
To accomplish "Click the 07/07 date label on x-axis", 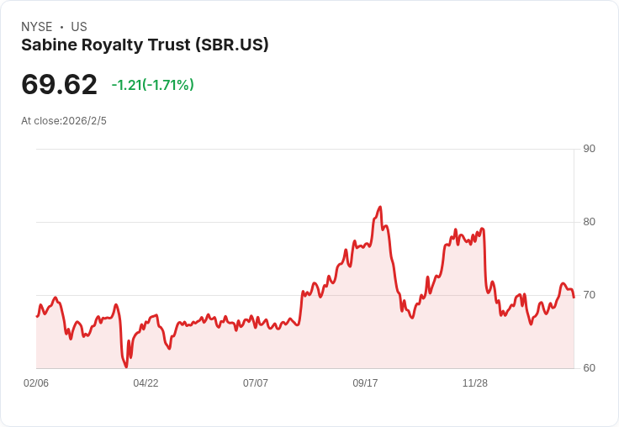I will (x=256, y=382).
